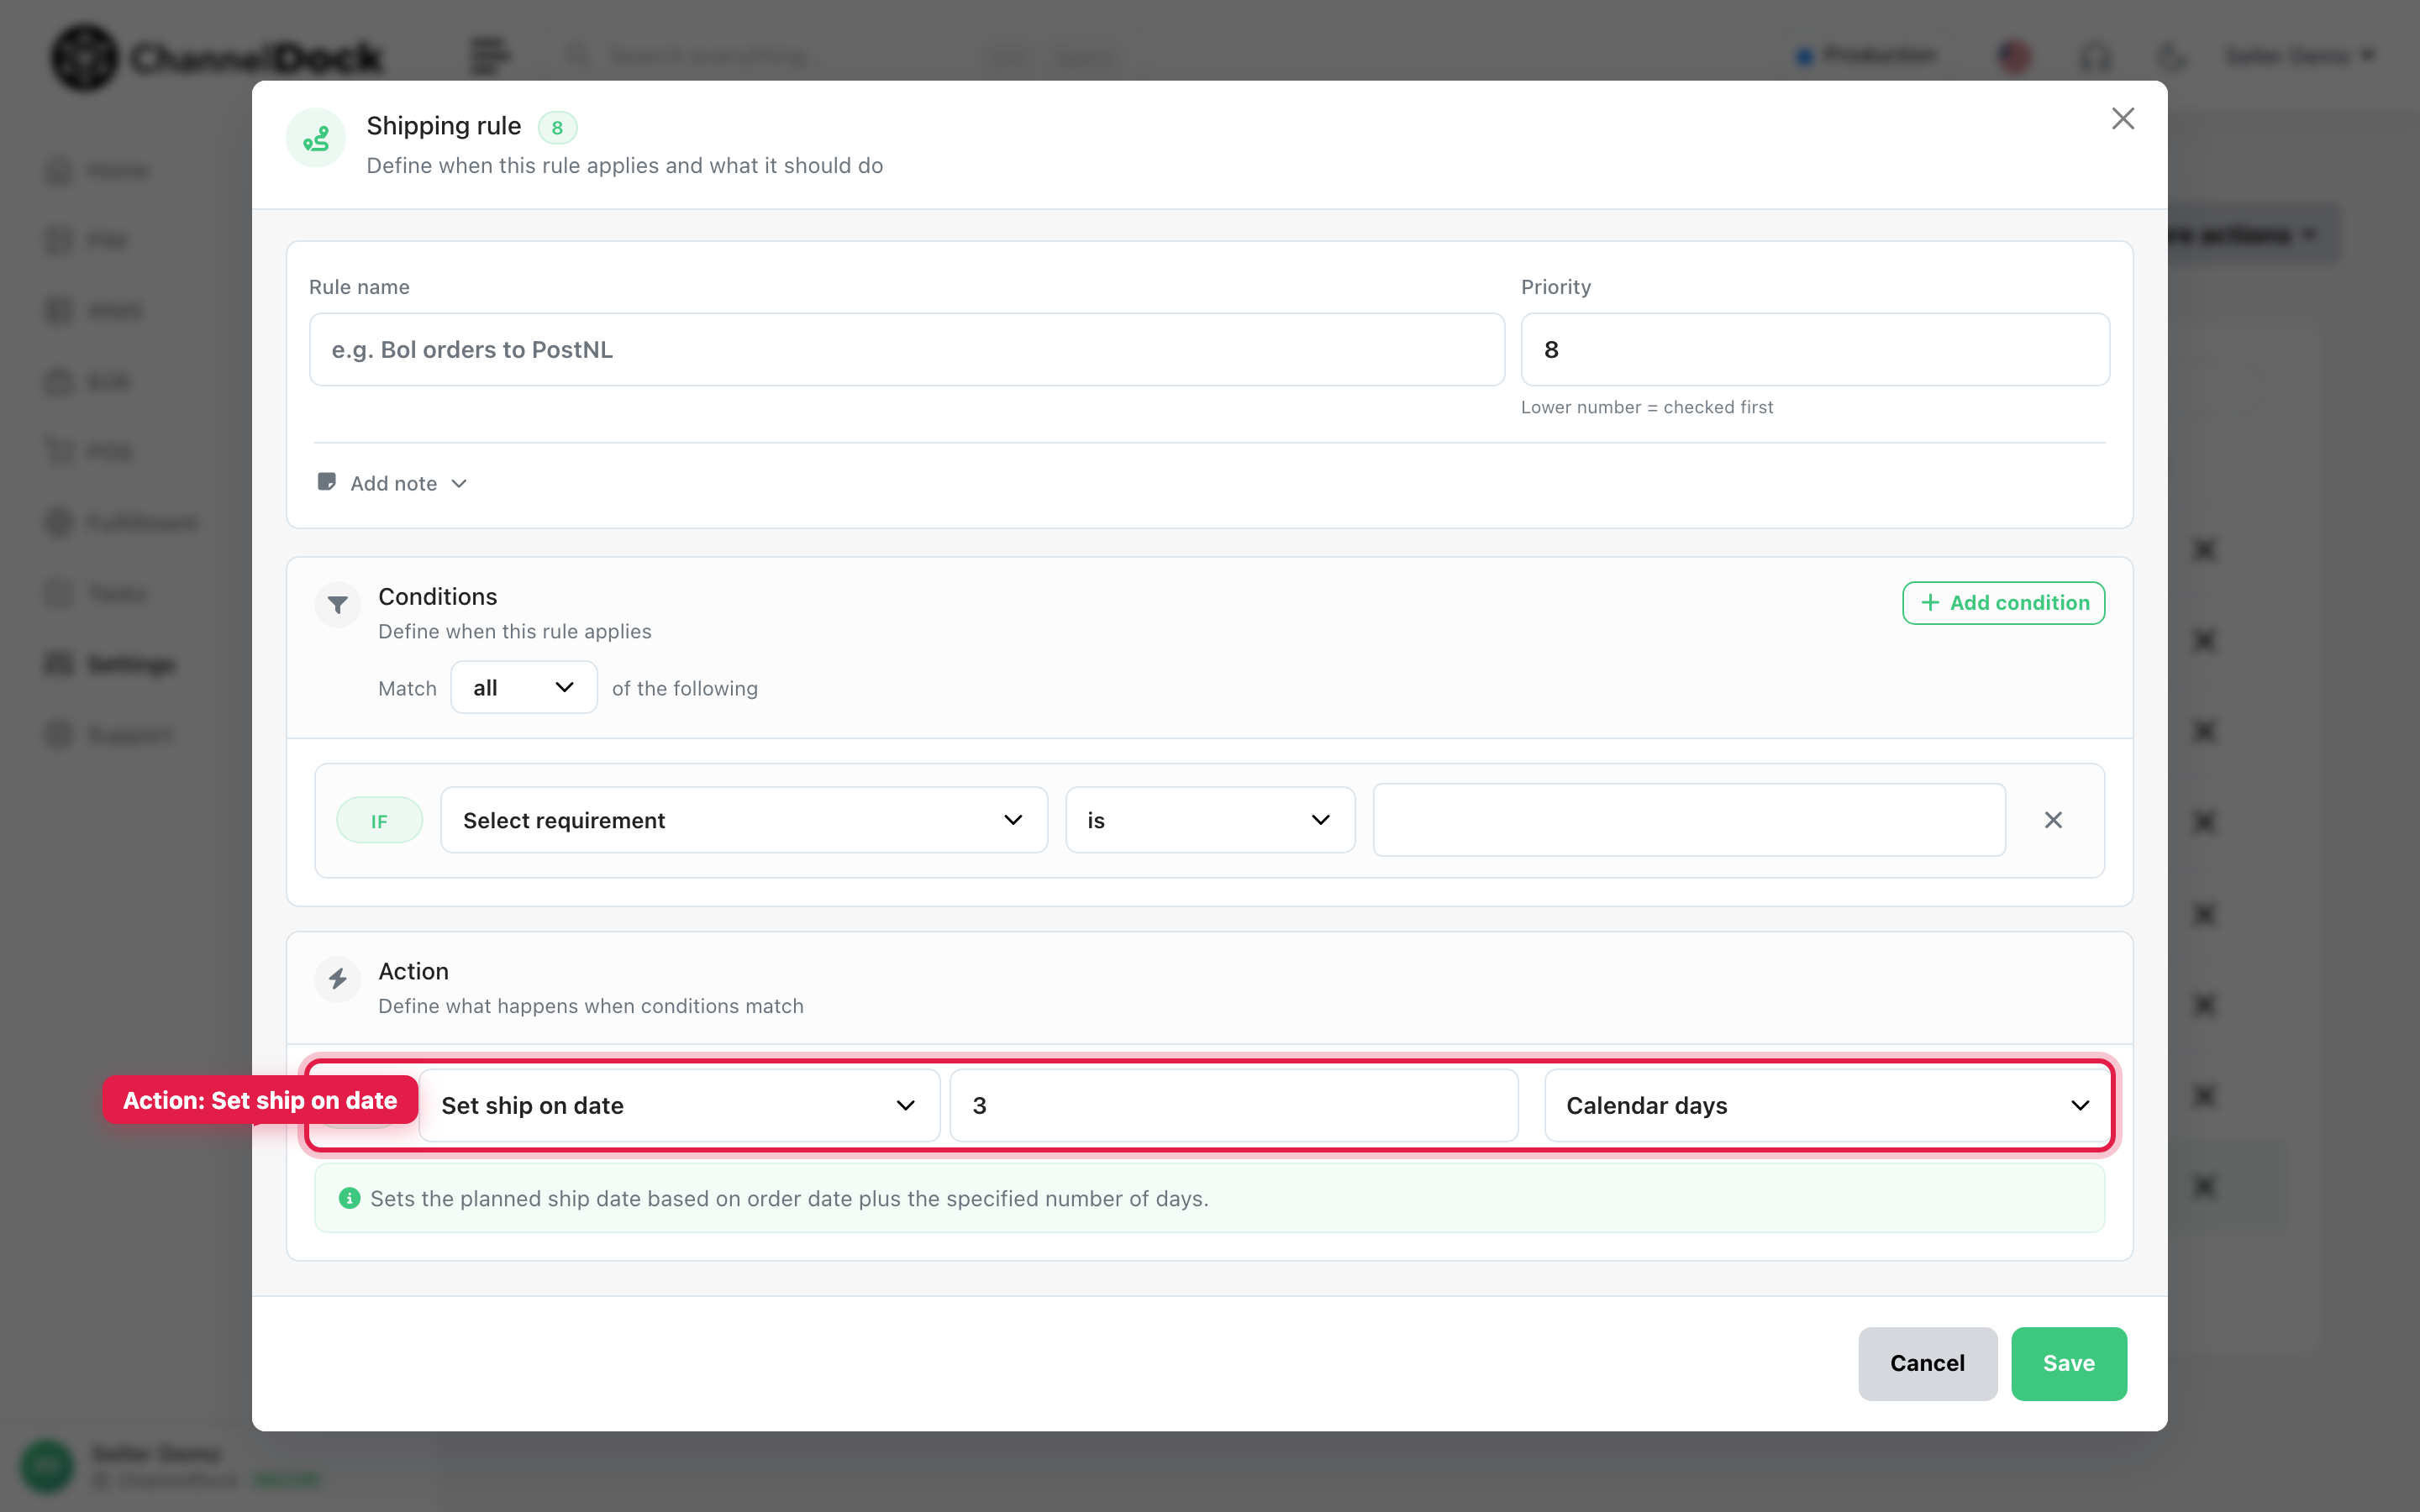Viewport: 2420px width, 1512px height.
Task: Click the Conditions section heading
Action: click(x=437, y=596)
